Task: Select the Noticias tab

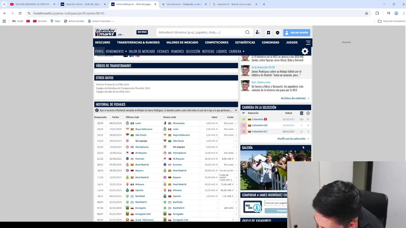Action: [208, 51]
